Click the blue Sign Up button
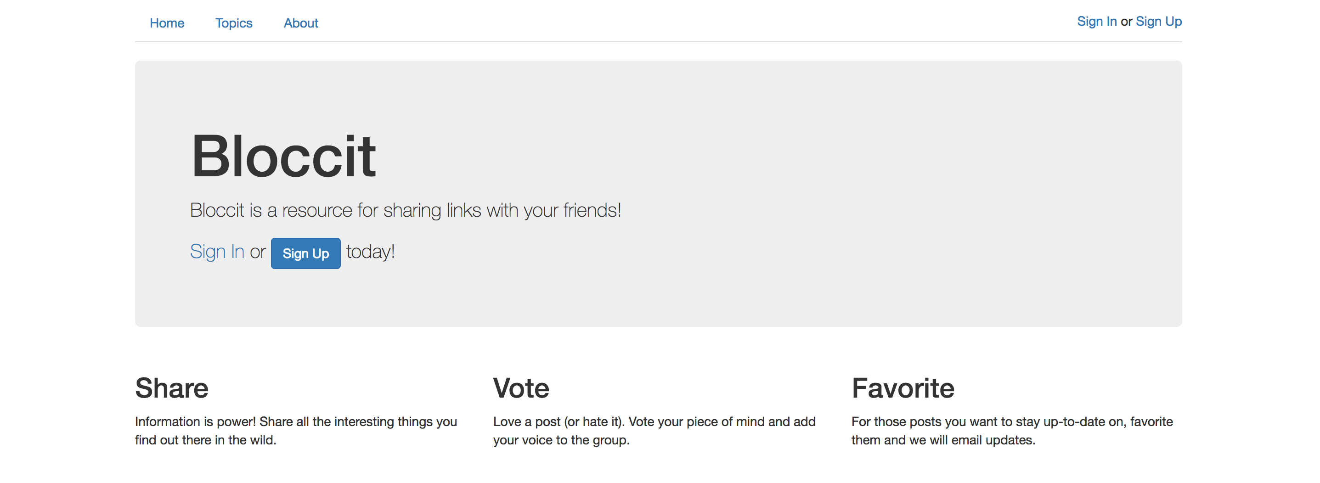 coord(305,253)
